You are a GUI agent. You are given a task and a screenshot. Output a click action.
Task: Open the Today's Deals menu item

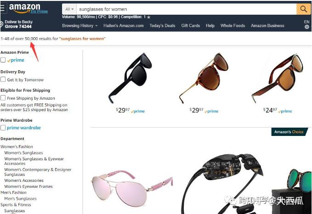(x=162, y=26)
